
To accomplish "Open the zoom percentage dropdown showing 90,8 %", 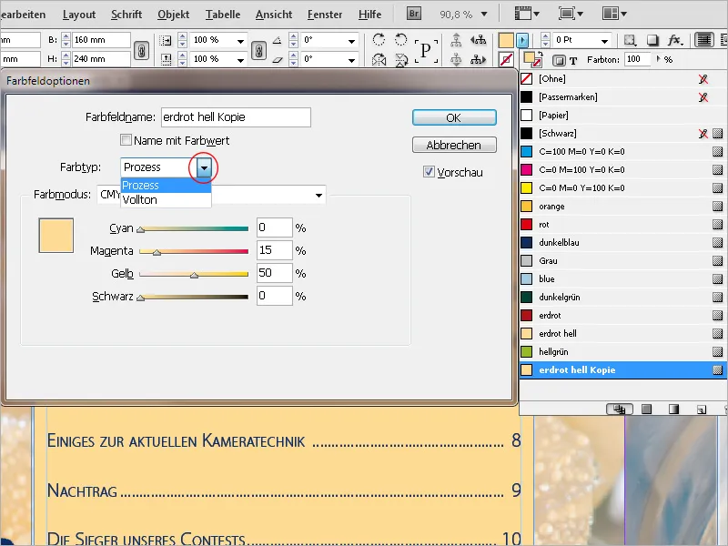I will point(485,13).
